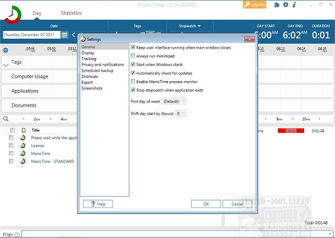Click icon beside ManicTime - STANDARD row
This screenshot has width=335, height=238.
coord(23,161)
